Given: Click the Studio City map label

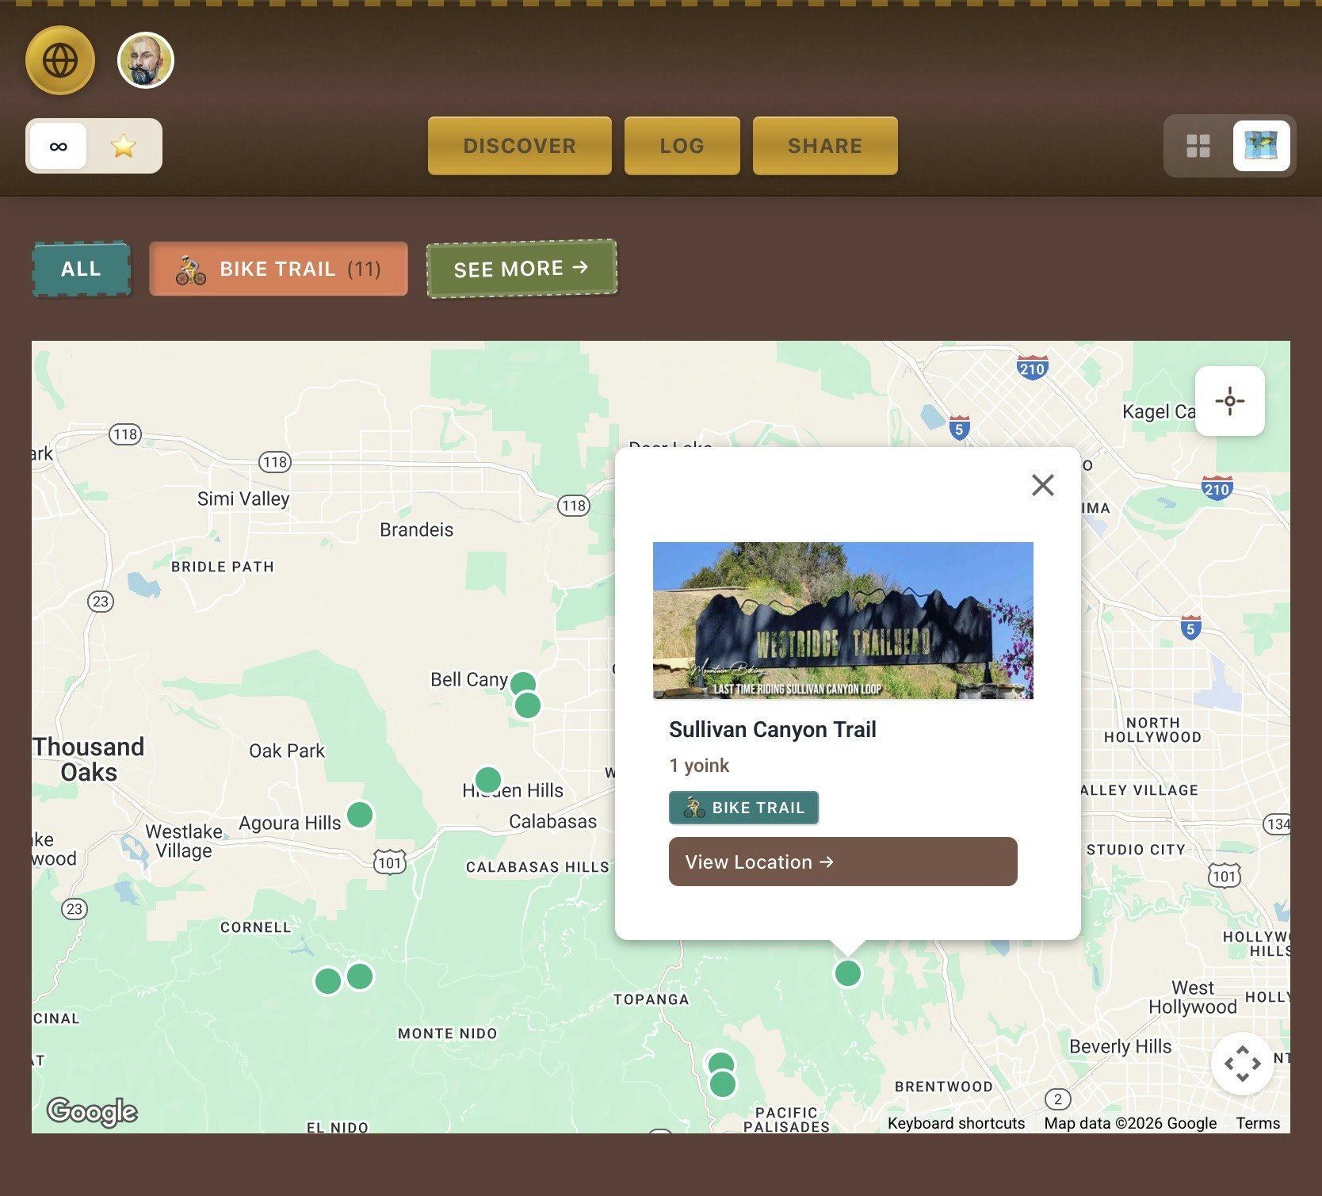Looking at the screenshot, I should (1136, 850).
